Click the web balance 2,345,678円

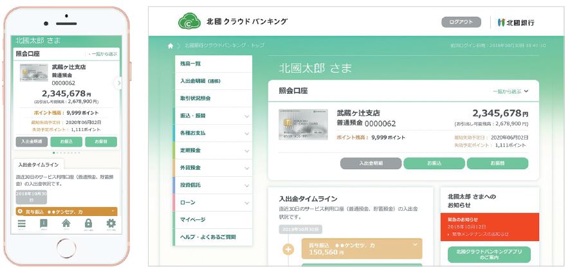[501, 113]
